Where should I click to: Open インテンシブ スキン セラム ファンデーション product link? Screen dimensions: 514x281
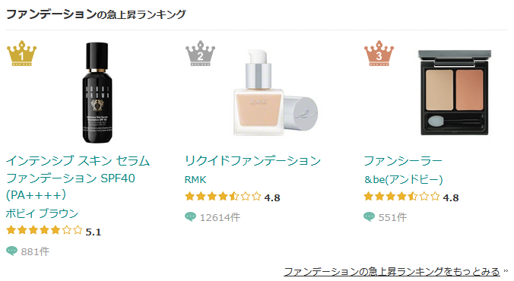78,178
